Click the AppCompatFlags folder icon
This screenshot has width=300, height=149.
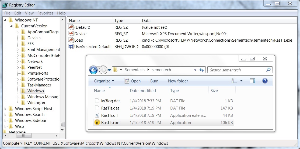tap(23, 32)
